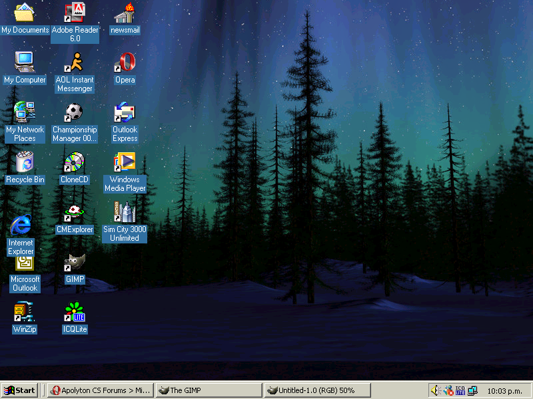This screenshot has height=399, width=533.
Task: Open the Start menu
Action: [20, 390]
